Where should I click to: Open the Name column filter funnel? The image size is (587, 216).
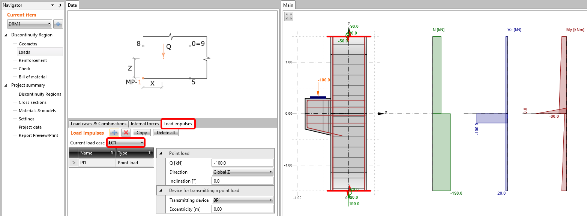pyautogui.click(x=111, y=153)
